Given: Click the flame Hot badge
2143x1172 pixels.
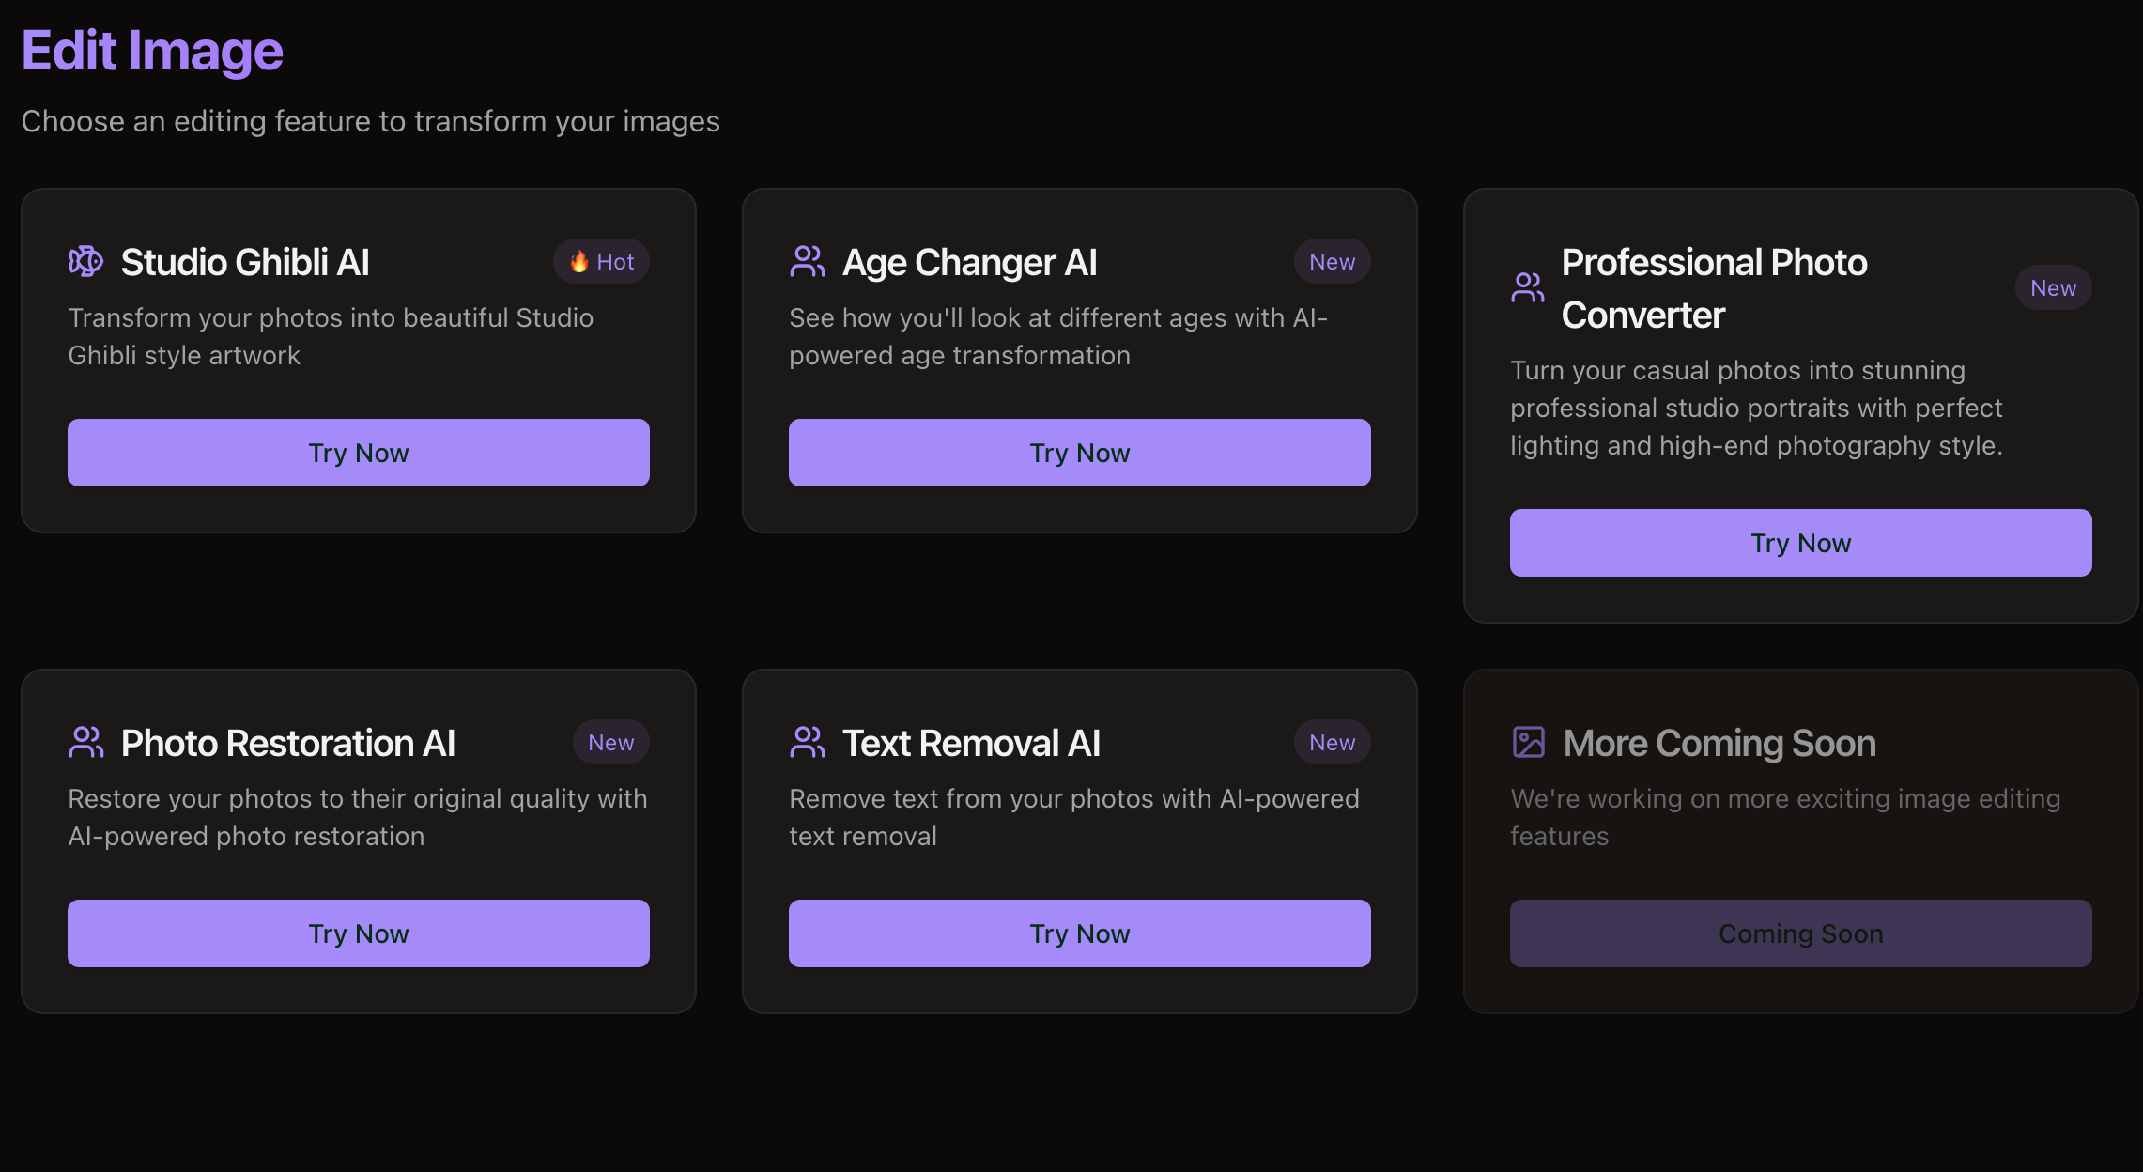Looking at the screenshot, I should [601, 262].
